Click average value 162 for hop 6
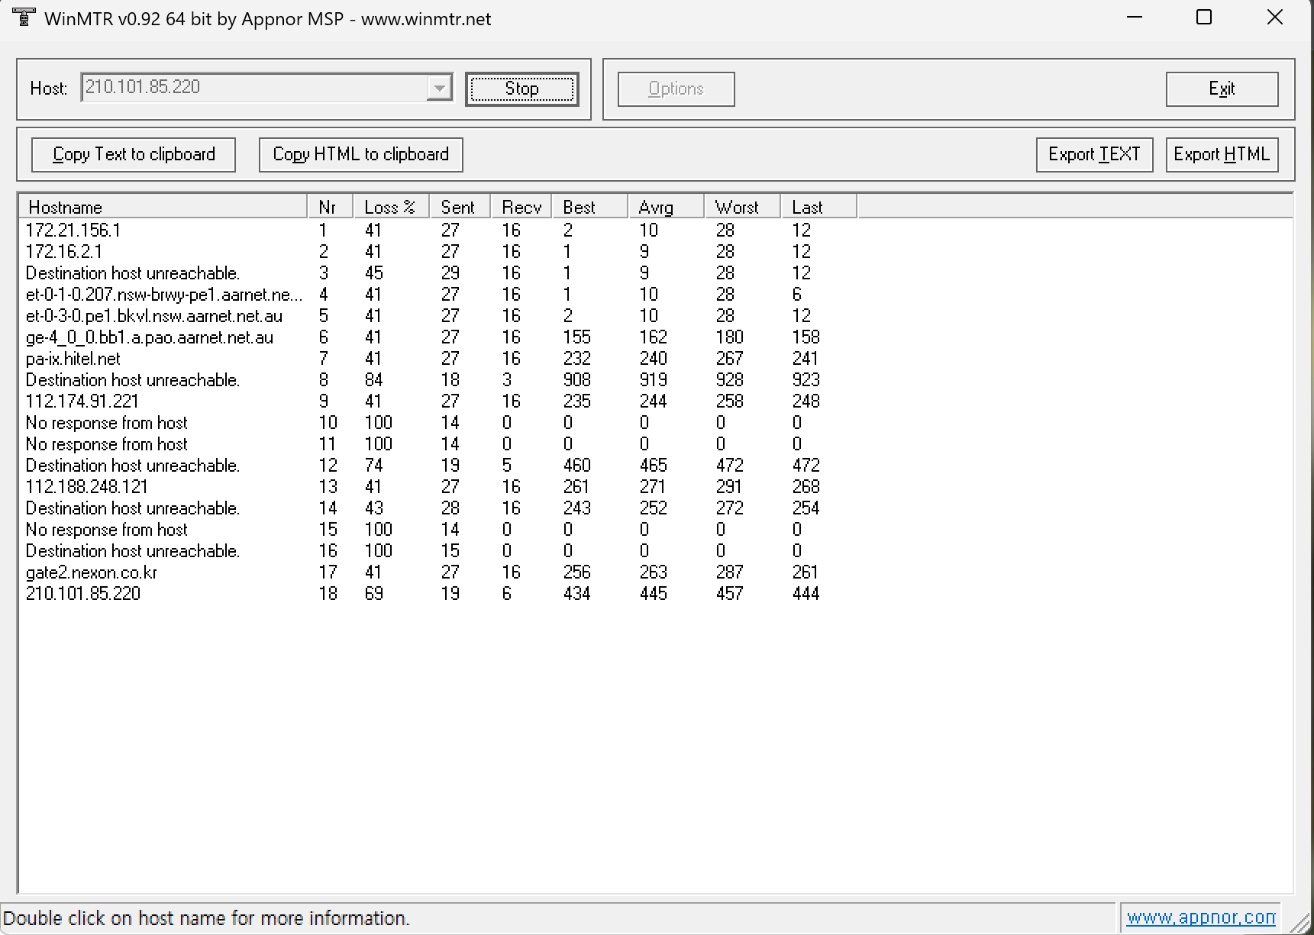1314x935 pixels. coord(654,337)
